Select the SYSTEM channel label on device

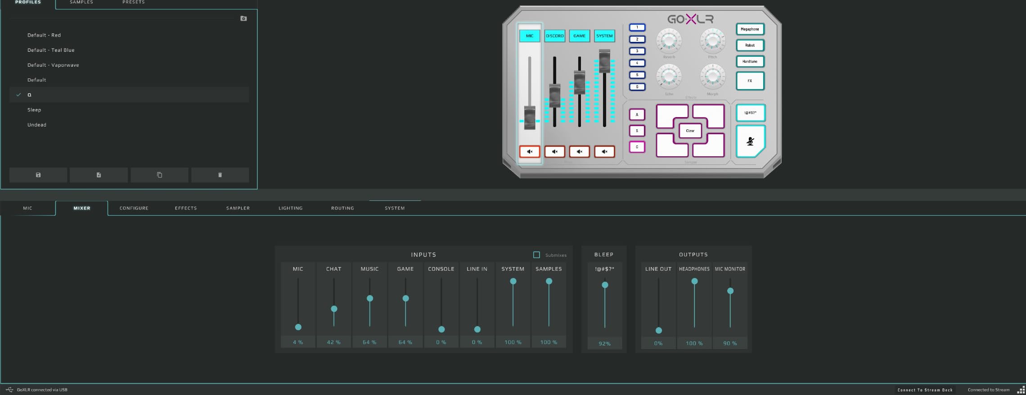604,36
